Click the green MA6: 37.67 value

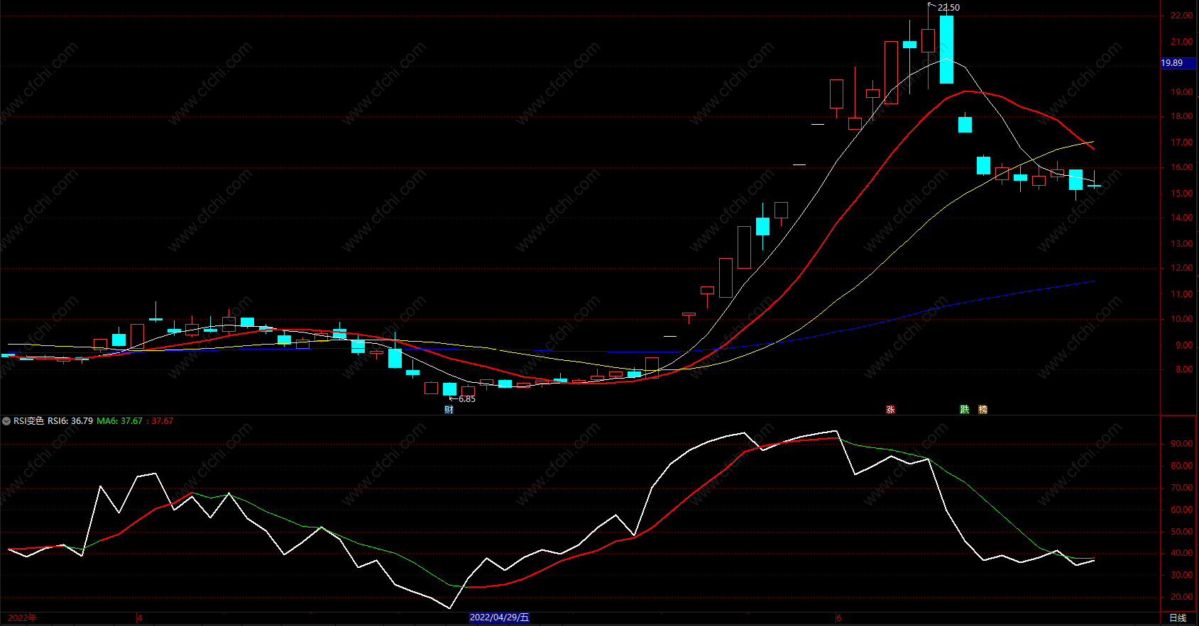[119, 421]
